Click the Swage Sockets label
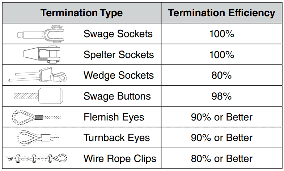This screenshot has height=171, width=284. (x=118, y=34)
